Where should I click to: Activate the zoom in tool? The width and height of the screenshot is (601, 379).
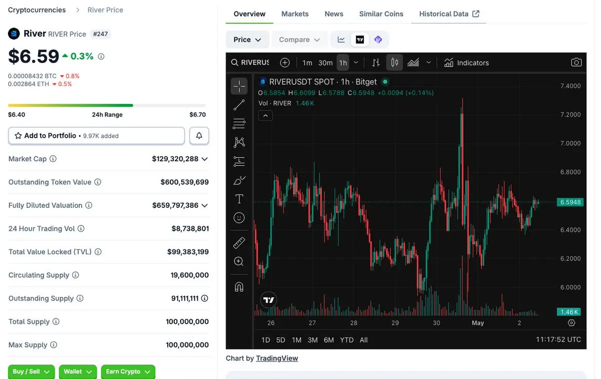[x=239, y=261]
